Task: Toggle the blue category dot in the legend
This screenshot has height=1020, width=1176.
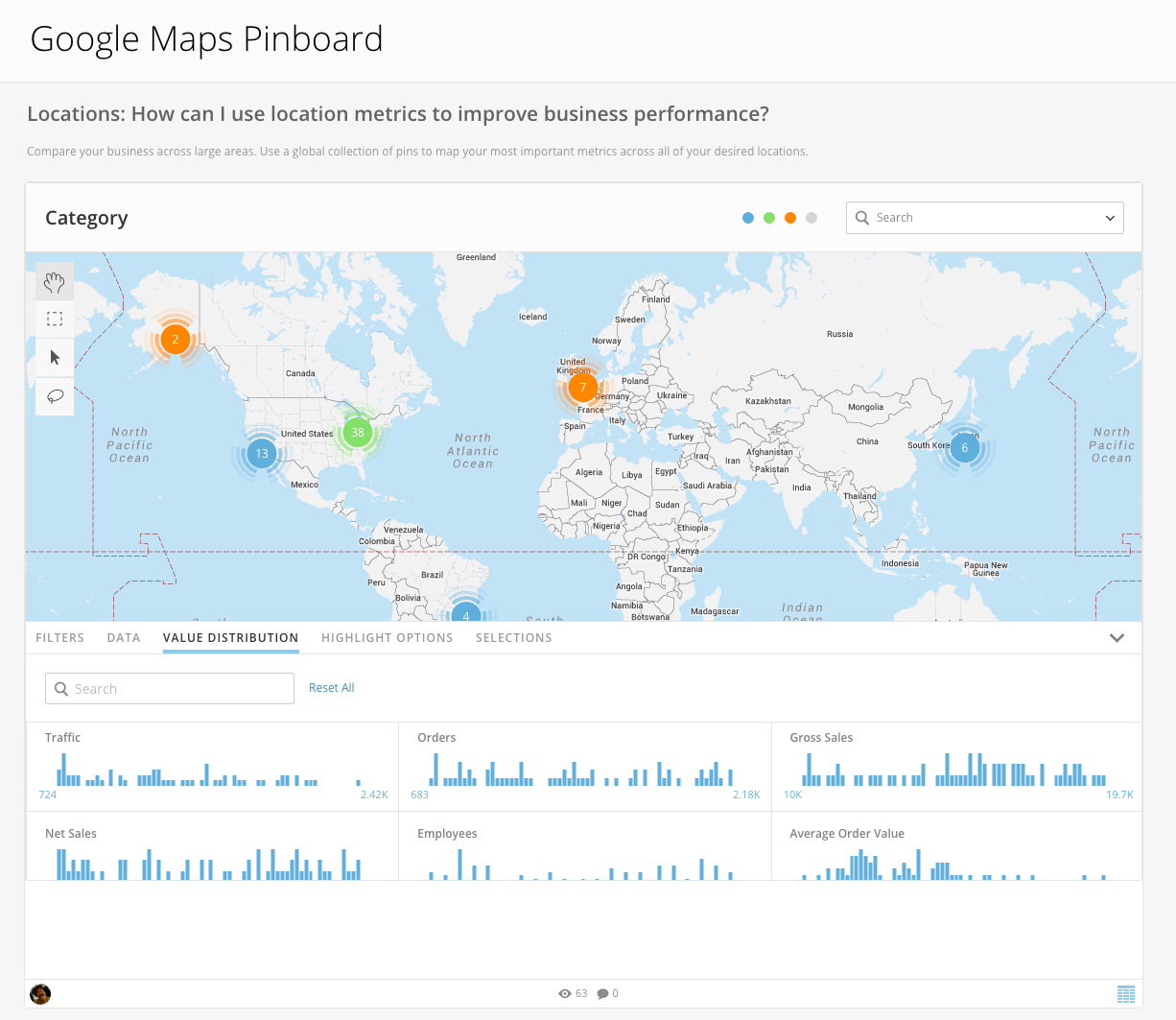Action: [x=748, y=218]
